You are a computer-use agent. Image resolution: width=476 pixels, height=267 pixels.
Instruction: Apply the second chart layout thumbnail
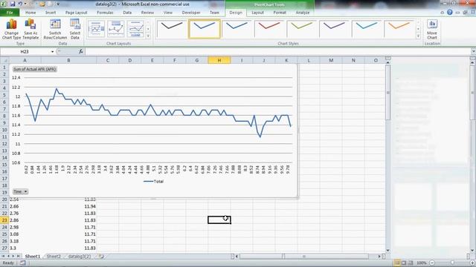point(116,29)
